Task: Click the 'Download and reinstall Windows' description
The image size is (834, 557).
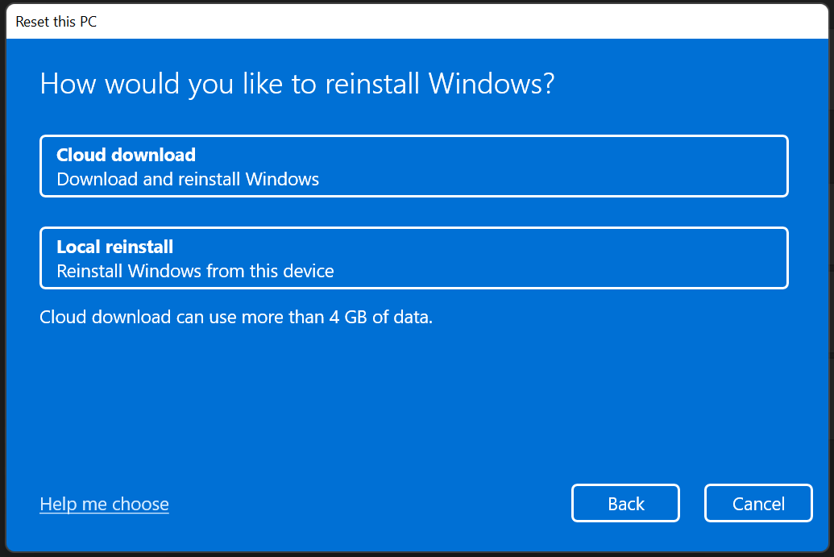Action: (x=188, y=179)
